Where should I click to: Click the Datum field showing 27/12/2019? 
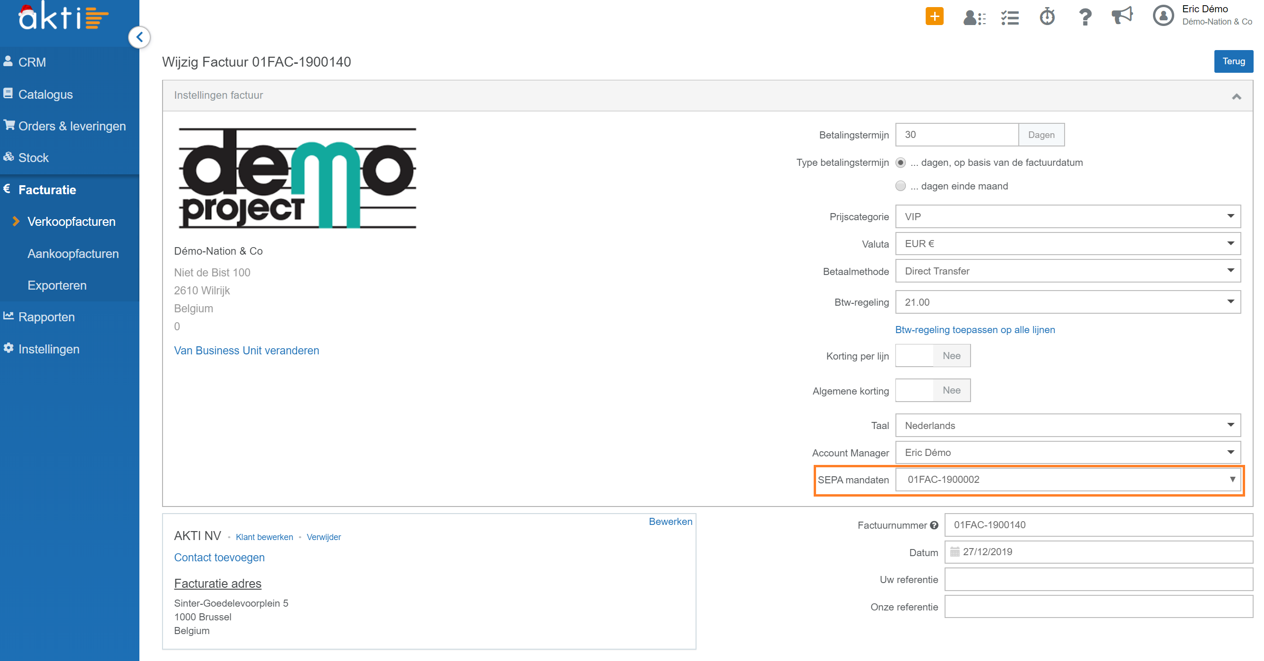point(1099,552)
